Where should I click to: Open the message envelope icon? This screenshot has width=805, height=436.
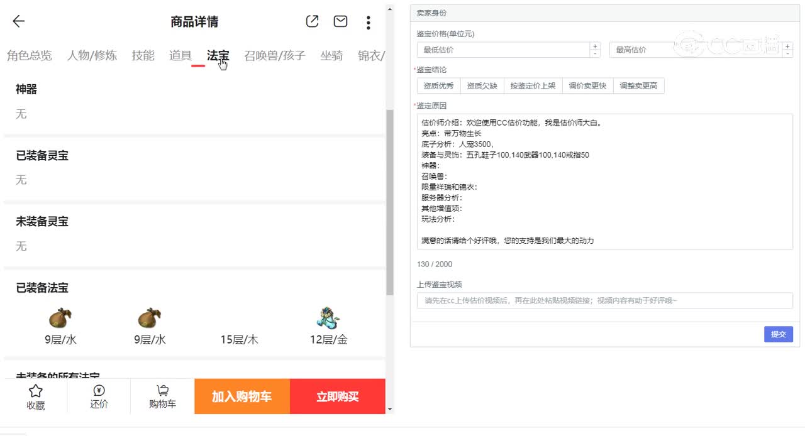(340, 21)
